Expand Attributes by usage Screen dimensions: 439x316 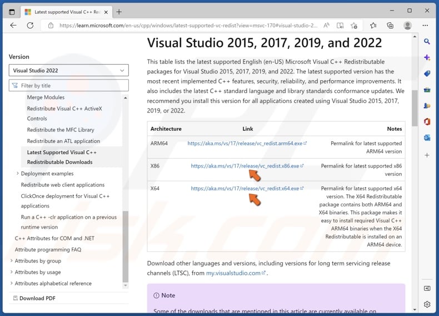pyautogui.click(x=12, y=272)
